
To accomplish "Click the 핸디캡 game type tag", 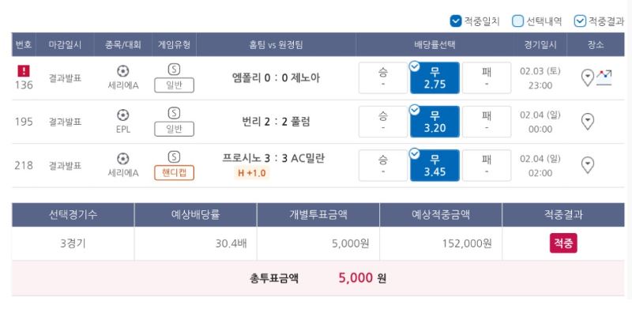I will click(x=174, y=173).
